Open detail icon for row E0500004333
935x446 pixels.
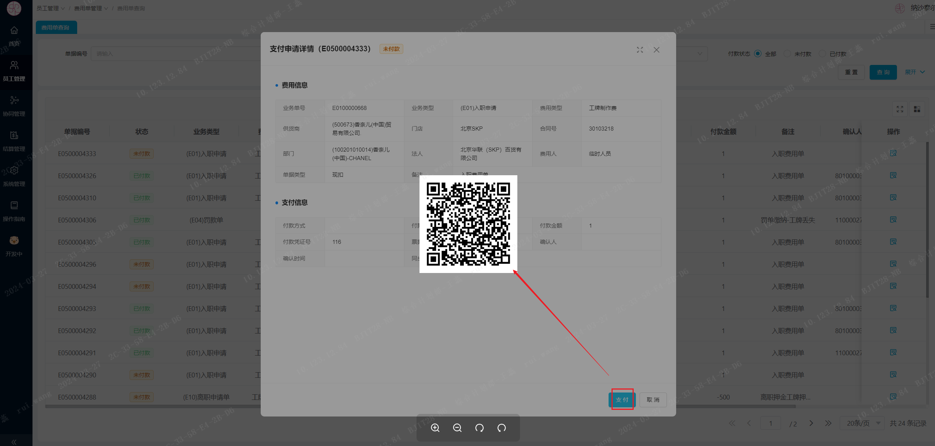click(893, 153)
